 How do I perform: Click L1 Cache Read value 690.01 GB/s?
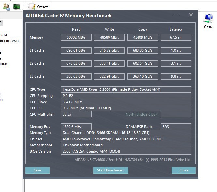click(x=76, y=50)
